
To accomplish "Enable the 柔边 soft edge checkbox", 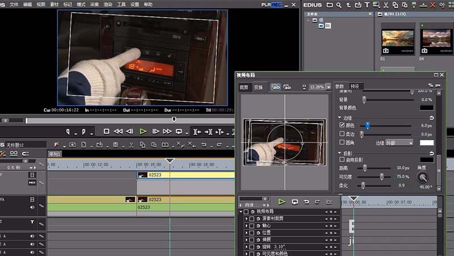I will coord(342,134).
